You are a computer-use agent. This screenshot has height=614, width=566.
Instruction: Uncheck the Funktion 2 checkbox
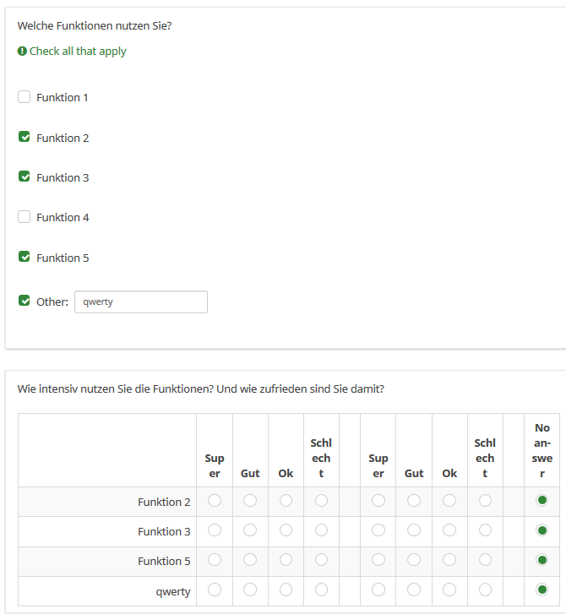tap(24, 137)
